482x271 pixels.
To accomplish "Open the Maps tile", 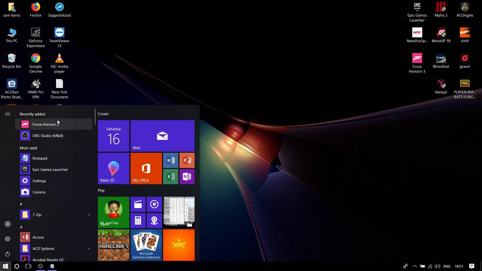I will tap(154, 220).
